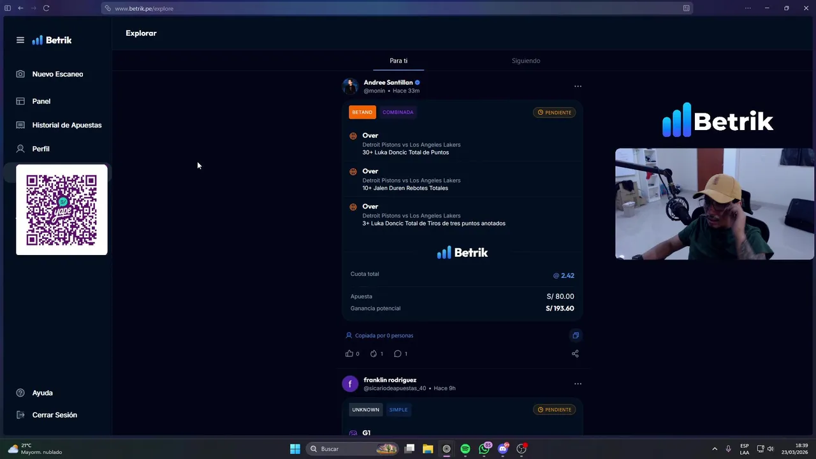
Task: Click the 30+ Luka Doncic Total de Puntos selection
Action: 405,152
